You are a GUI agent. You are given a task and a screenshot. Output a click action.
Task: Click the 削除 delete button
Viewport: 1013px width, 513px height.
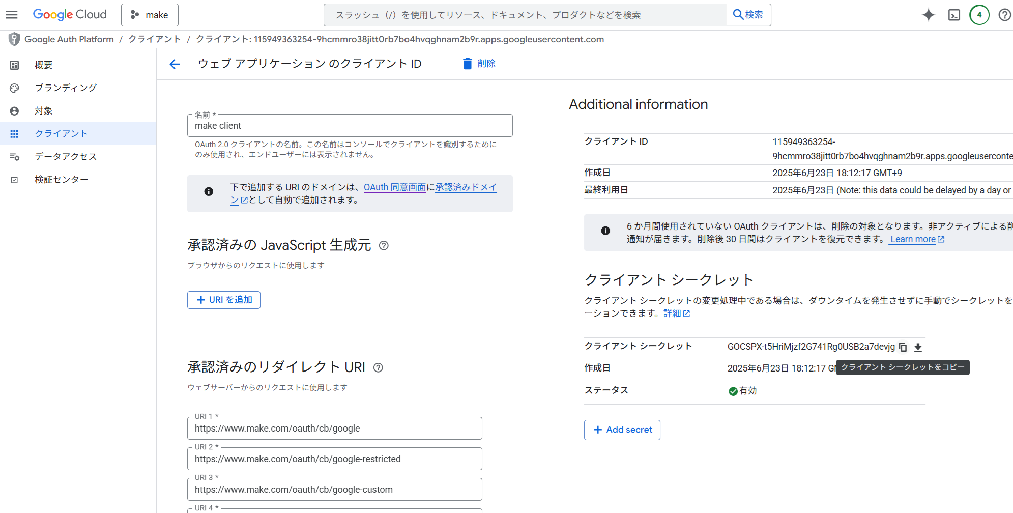coord(479,64)
